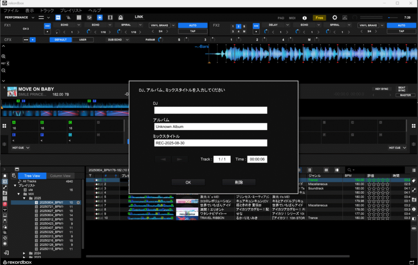Image resolution: width=418 pixels, height=265 pixels.
Task: Open the プレイリスト menu
Action: pos(71,10)
